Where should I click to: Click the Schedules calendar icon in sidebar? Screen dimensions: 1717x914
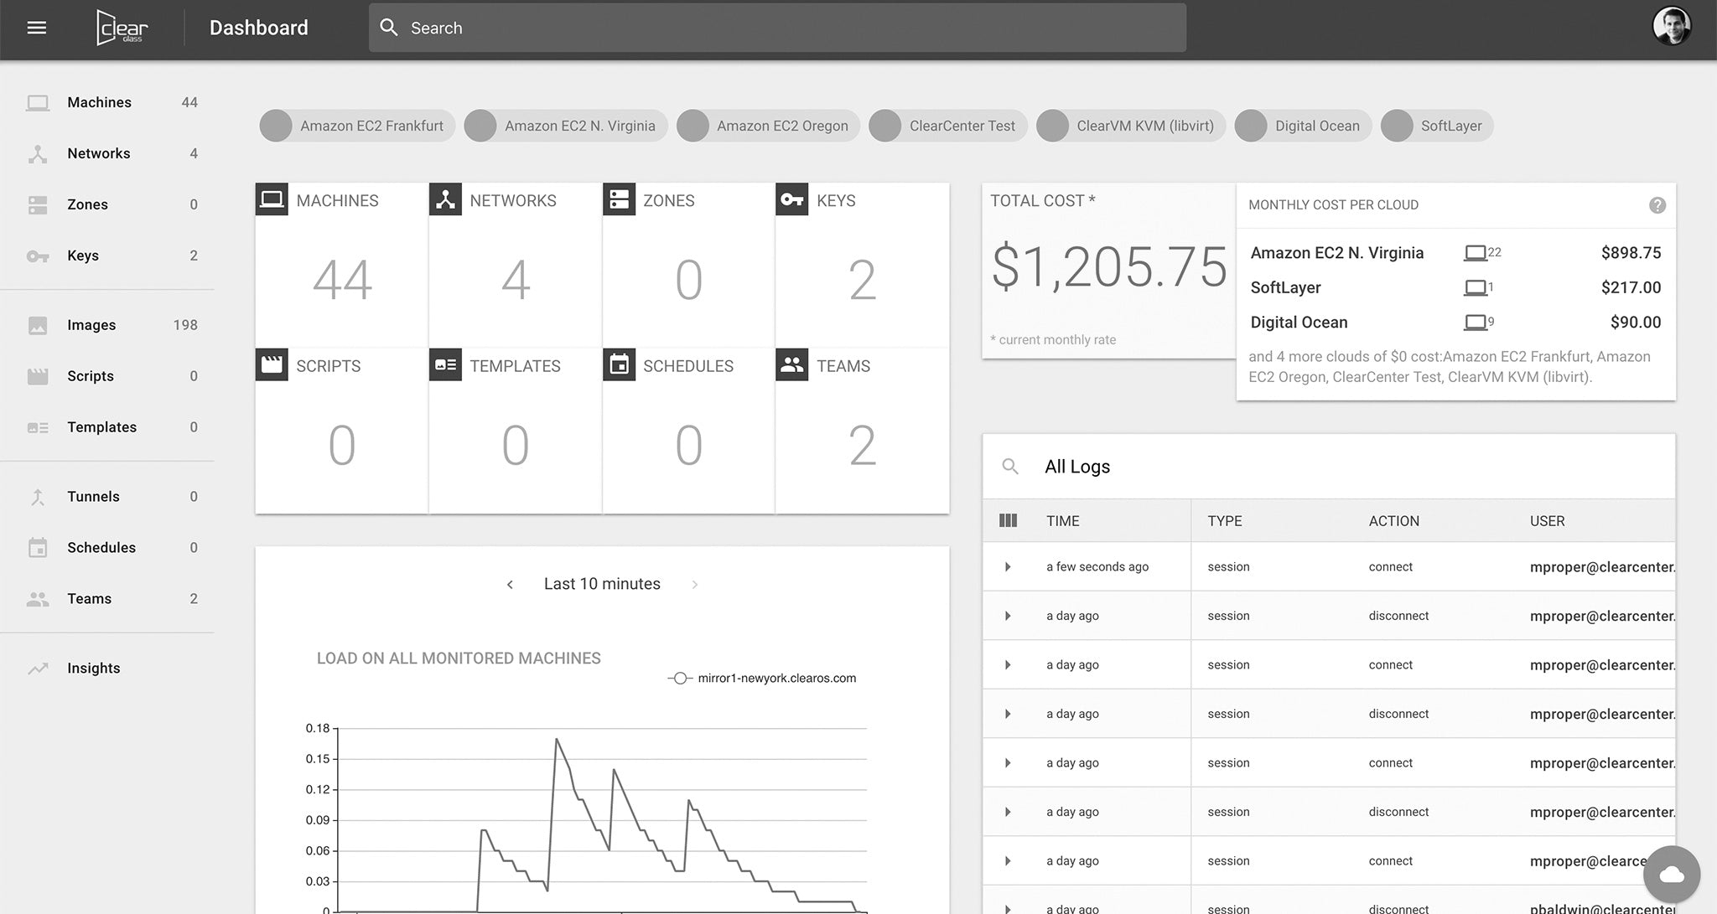pos(38,548)
